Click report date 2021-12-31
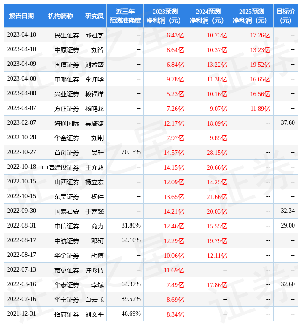 [21, 313]
